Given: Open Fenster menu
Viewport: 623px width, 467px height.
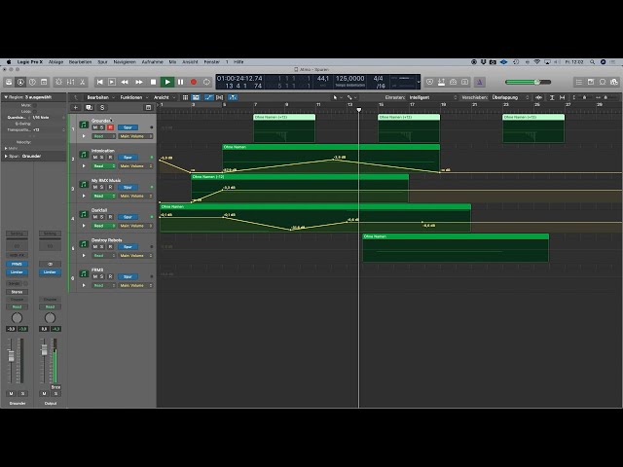Looking at the screenshot, I should pos(212,62).
